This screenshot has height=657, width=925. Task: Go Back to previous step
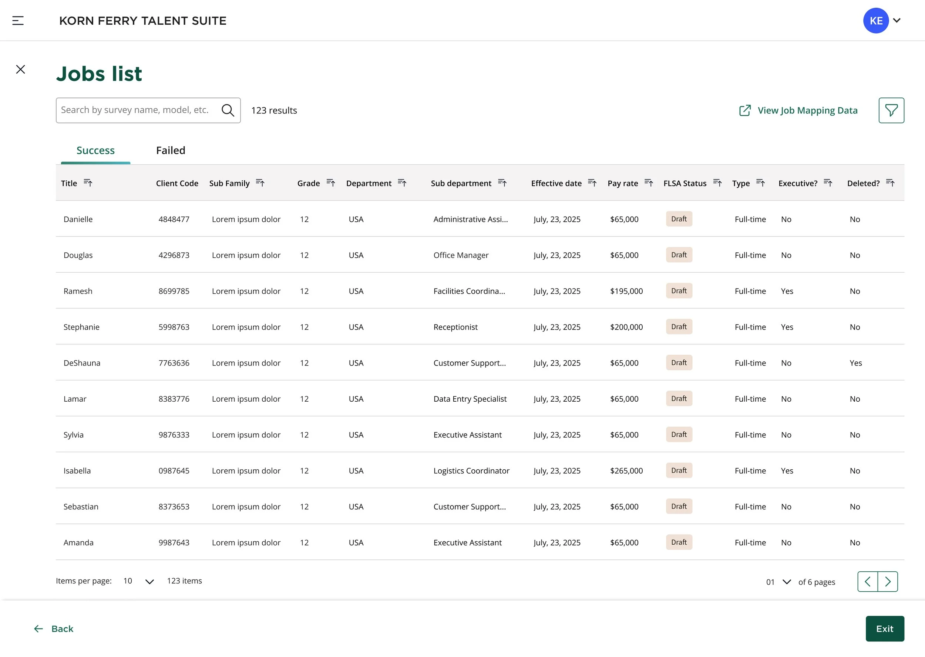tap(54, 628)
